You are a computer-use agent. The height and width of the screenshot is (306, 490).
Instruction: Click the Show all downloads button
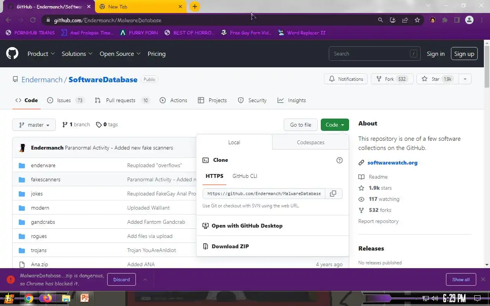(461, 280)
